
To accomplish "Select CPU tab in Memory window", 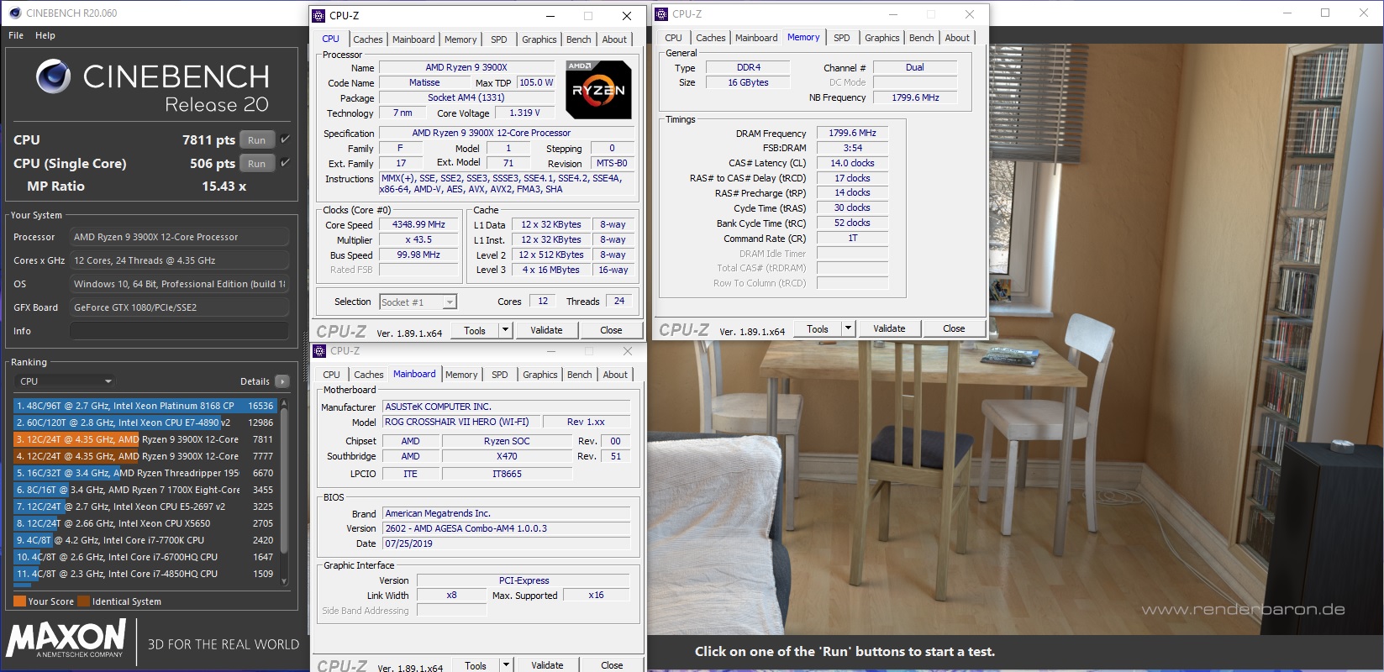I will [x=673, y=38].
